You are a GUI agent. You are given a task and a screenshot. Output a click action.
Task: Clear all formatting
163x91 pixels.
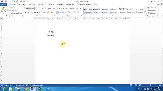pyautogui.click(x=54, y=9)
